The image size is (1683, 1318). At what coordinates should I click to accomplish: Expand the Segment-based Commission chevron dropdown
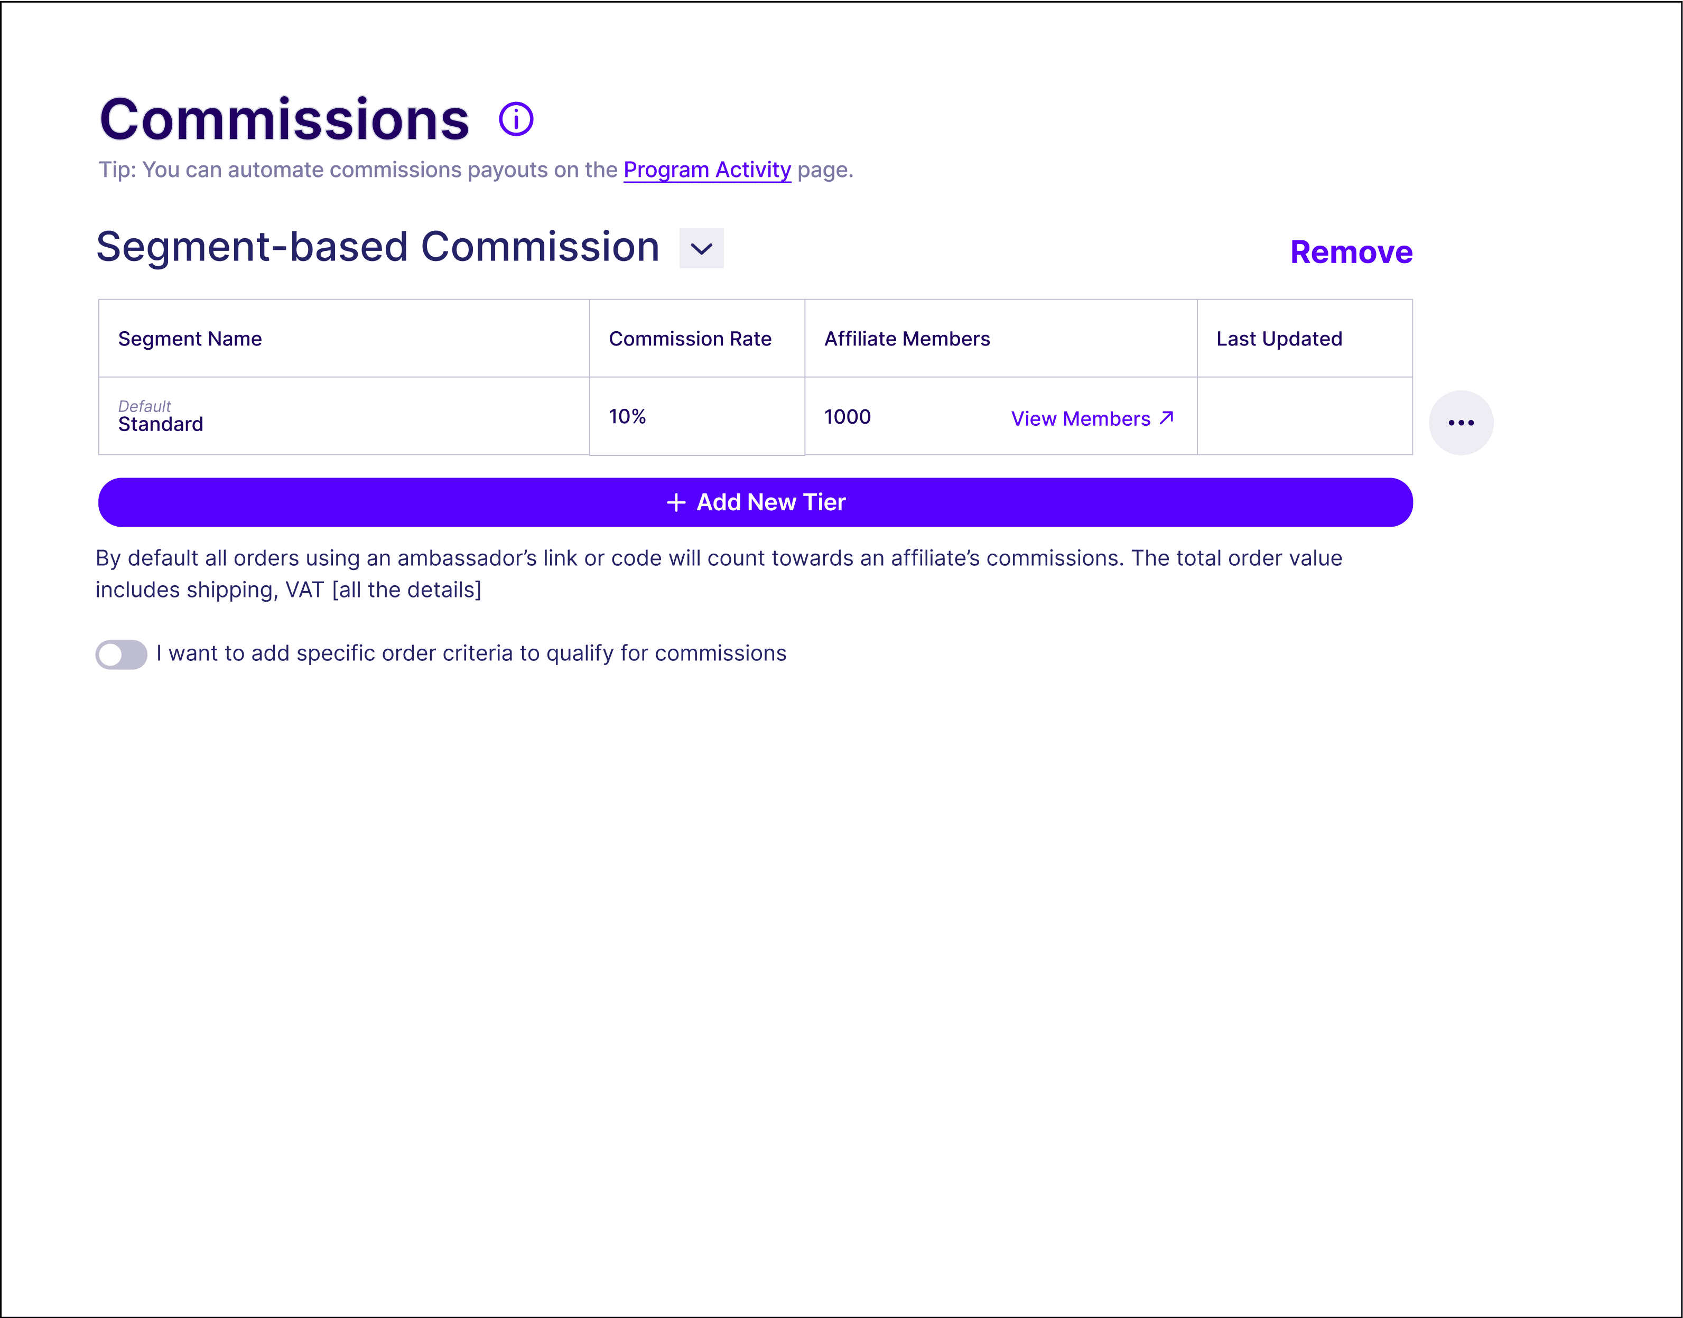(x=701, y=248)
